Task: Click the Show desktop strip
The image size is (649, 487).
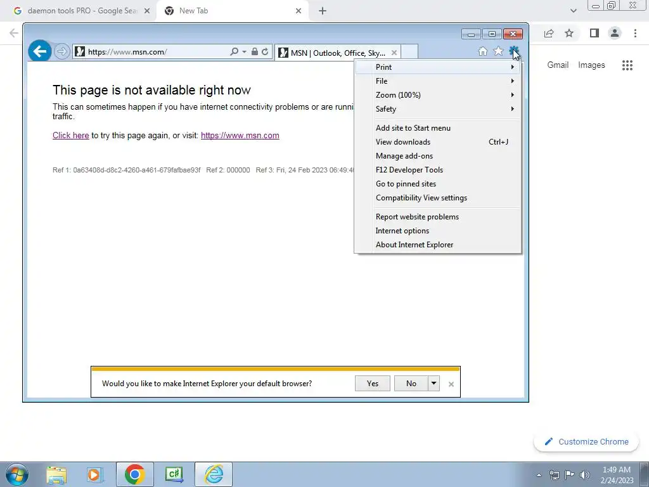Action: [x=645, y=474]
